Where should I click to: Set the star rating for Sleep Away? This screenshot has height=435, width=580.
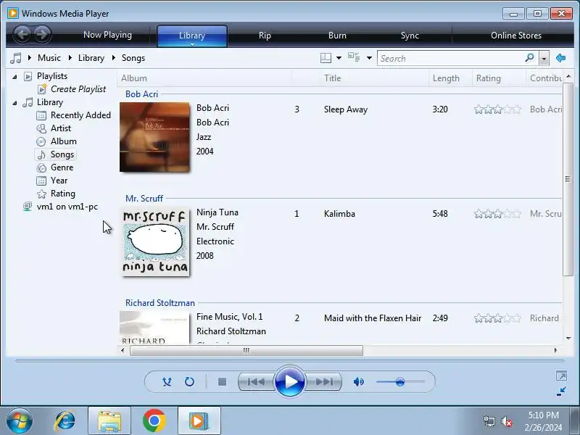tap(497, 109)
